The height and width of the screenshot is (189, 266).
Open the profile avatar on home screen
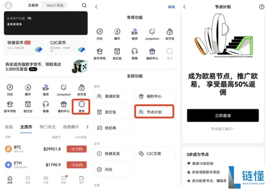(x=8, y=5)
